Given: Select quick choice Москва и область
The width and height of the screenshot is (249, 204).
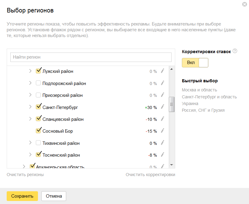Looking at the screenshot, I should pyautogui.click(x=199, y=90).
